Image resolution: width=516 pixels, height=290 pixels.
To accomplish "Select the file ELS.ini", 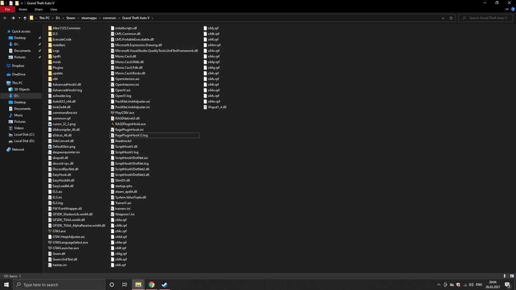I will pos(57,198).
